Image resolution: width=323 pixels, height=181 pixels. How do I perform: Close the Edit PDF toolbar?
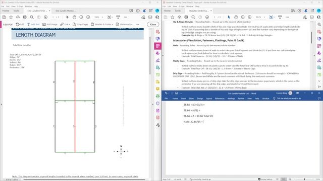[153, 25]
